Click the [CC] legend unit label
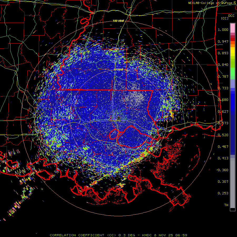The image size is (237, 237). point(225,18)
